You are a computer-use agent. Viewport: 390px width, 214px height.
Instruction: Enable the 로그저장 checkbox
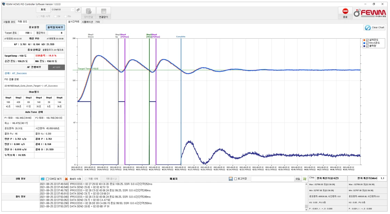[x=236, y=179]
